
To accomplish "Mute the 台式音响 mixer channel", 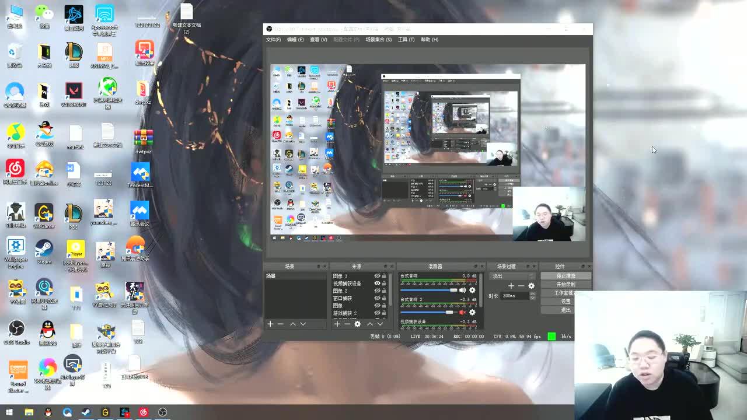I will pos(463,290).
